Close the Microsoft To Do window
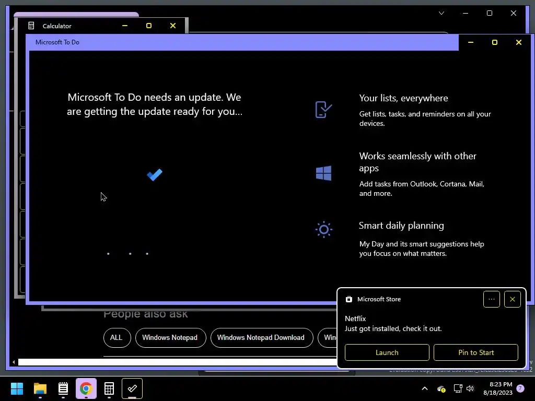The width and height of the screenshot is (535, 401). click(x=519, y=42)
